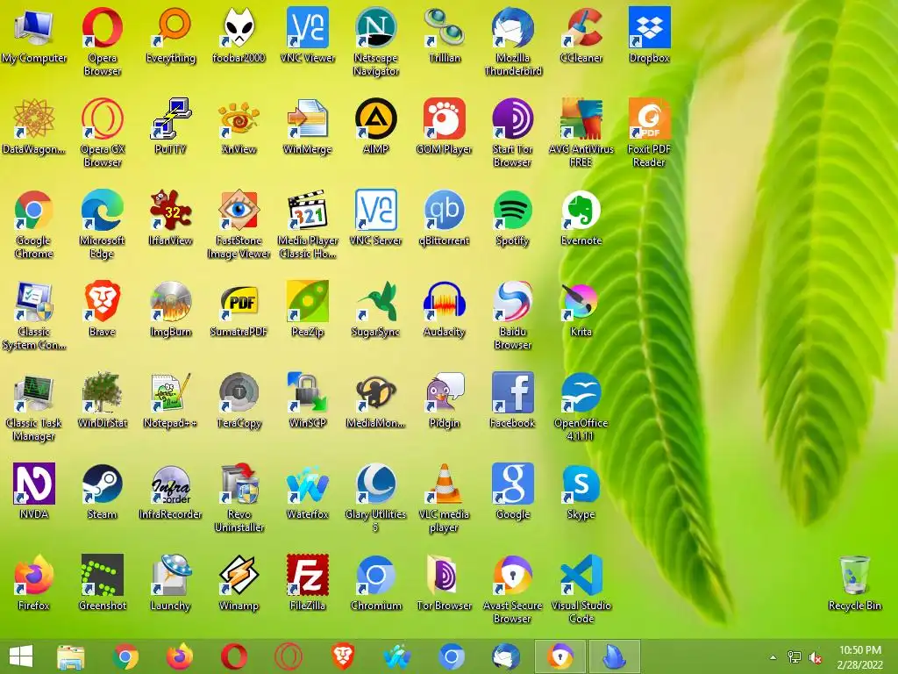The width and height of the screenshot is (898, 674).
Task: Select the Pidgin desktop shortcut
Action: 445,400
